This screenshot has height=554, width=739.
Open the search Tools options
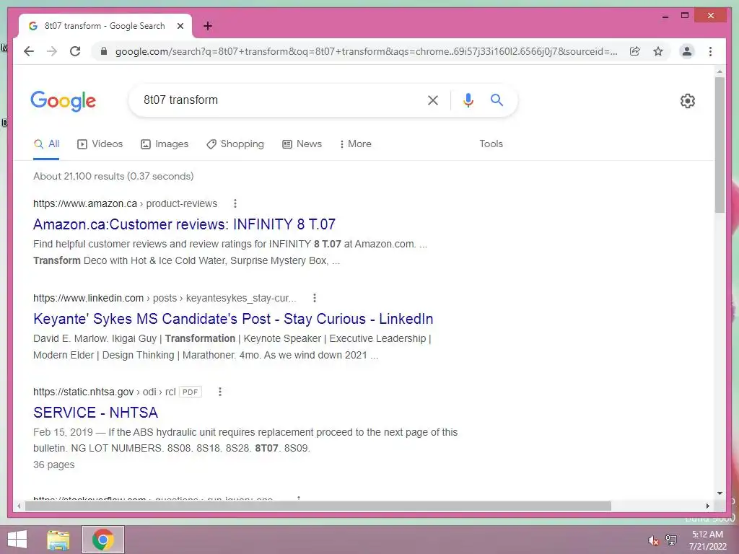(491, 144)
